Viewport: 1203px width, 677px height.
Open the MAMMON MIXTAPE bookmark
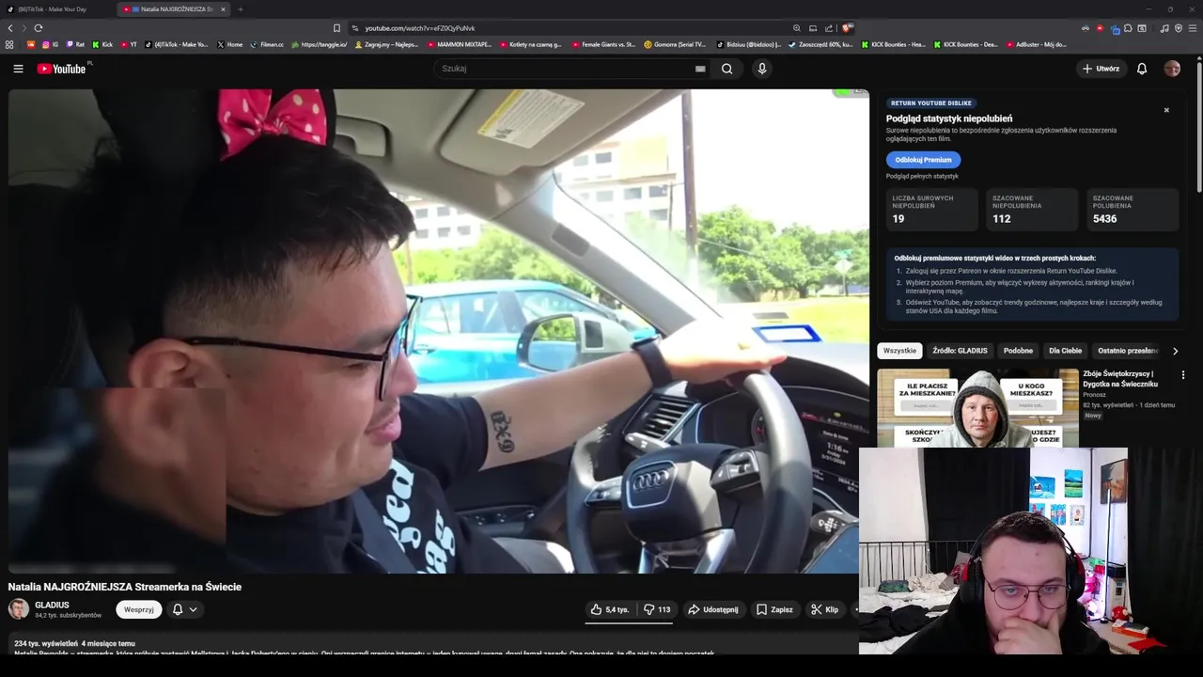(460, 44)
